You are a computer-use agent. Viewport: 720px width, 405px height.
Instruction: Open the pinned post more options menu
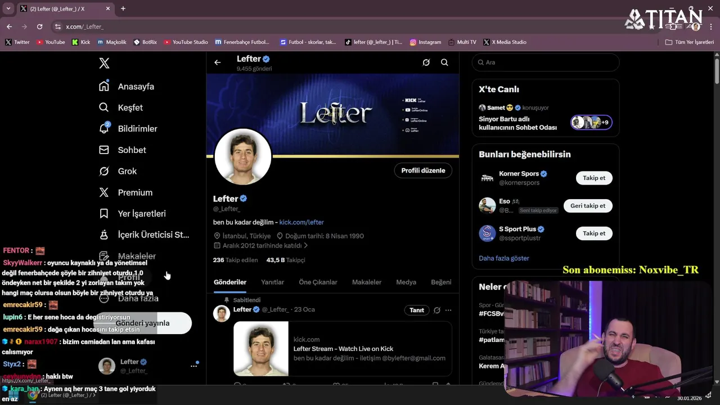[448, 310]
